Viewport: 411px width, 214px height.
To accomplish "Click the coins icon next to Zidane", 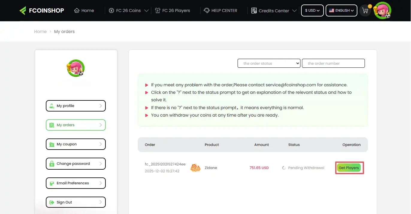I will [x=195, y=168].
